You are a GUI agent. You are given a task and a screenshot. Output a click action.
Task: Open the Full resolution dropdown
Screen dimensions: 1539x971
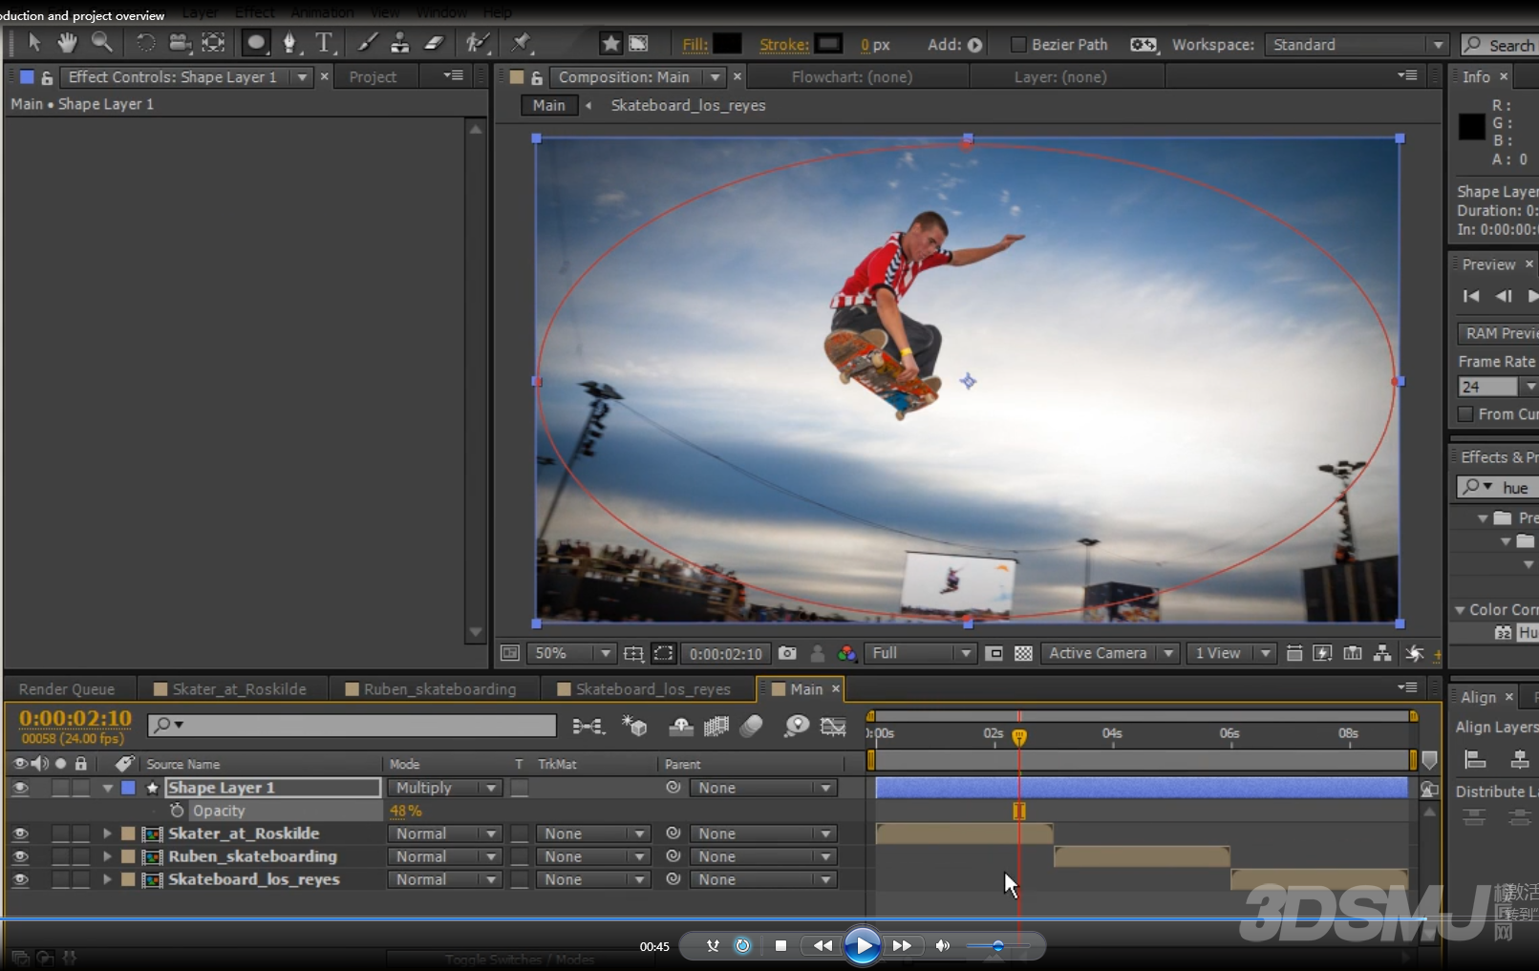click(x=921, y=653)
